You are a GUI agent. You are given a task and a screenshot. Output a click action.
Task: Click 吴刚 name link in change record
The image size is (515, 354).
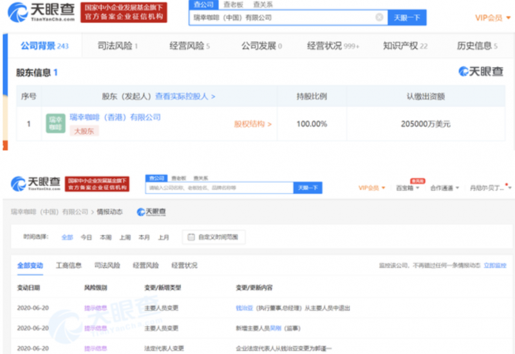[276, 328]
